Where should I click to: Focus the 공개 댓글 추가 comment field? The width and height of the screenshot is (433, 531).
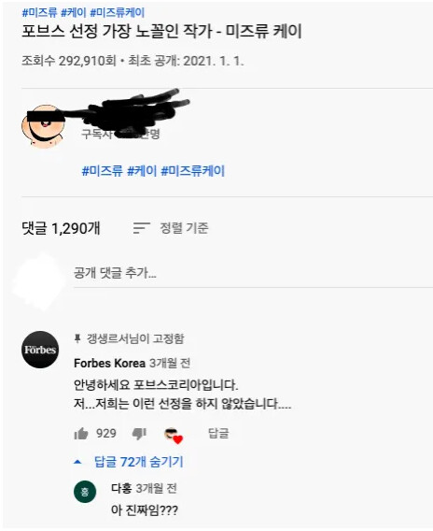[253, 273]
